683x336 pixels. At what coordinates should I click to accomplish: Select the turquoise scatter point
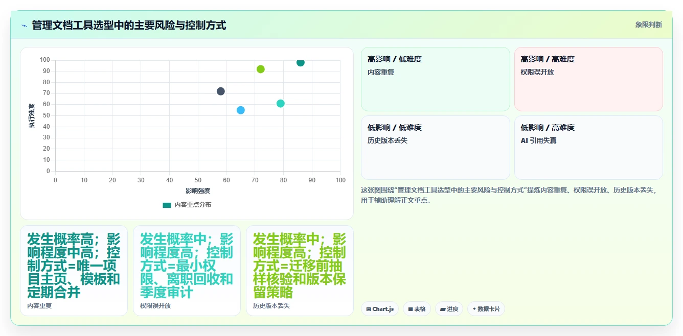click(x=281, y=104)
